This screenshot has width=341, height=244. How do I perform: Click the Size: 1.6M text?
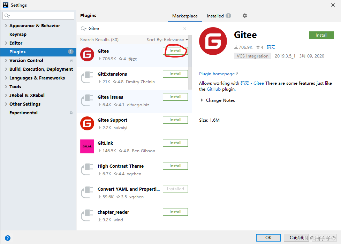(x=209, y=120)
